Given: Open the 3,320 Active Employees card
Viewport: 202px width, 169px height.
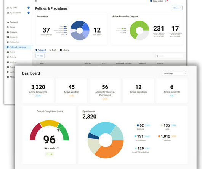Looking at the screenshot, I should (x=38, y=91).
